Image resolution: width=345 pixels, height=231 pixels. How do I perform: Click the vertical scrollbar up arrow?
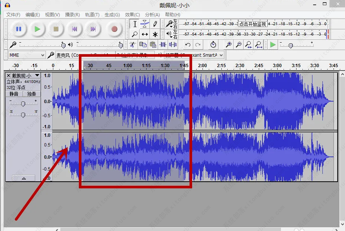tap(342, 74)
